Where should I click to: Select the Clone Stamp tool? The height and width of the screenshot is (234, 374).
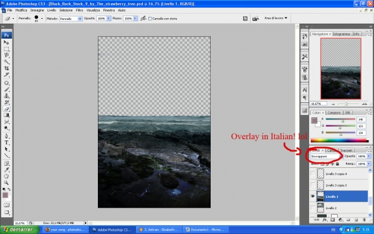pos(6,95)
